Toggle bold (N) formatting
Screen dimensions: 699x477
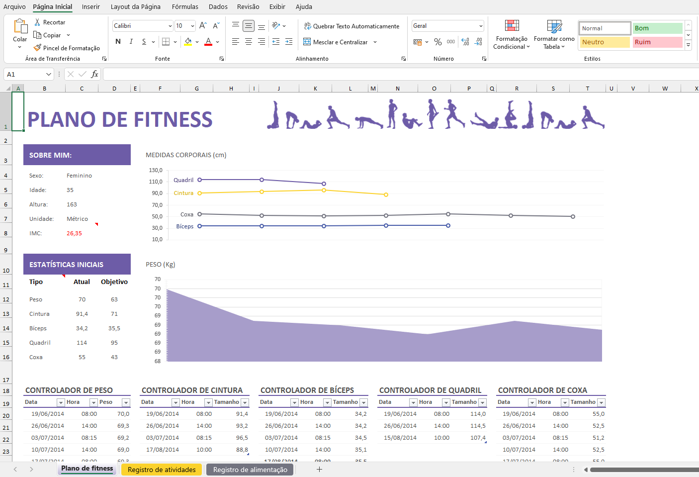(x=118, y=42)
